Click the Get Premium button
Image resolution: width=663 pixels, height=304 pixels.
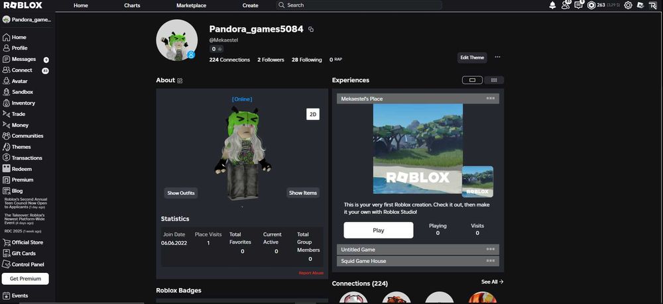[x=25, y=279]
